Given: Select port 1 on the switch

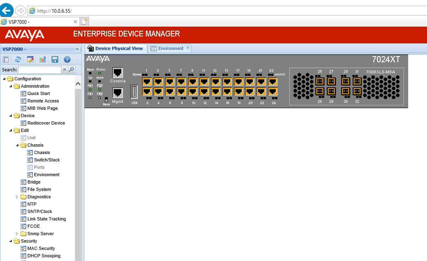Looking at the screenshot, I should [147, 82].
